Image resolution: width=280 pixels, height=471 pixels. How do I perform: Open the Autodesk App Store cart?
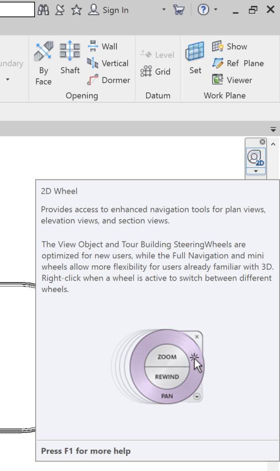click(x=179, y=10)
